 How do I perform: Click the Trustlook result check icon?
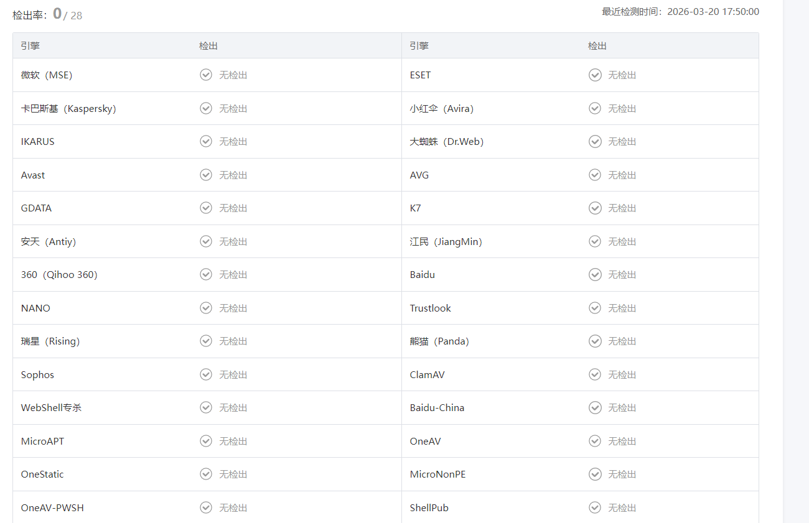[595, 308]
